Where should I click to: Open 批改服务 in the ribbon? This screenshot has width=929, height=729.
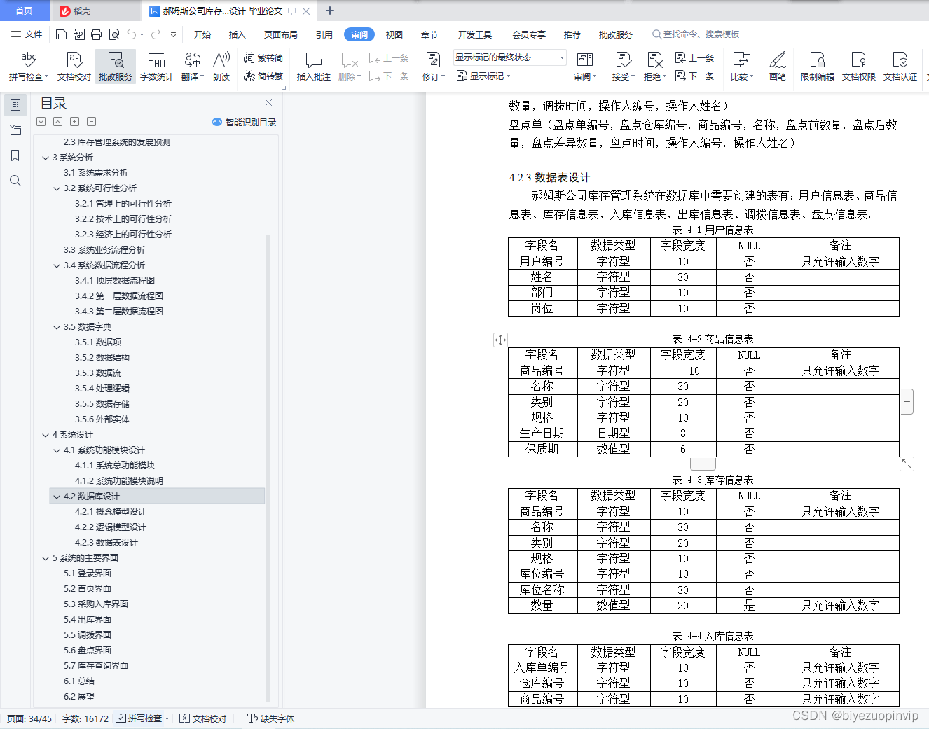[116, 67]
